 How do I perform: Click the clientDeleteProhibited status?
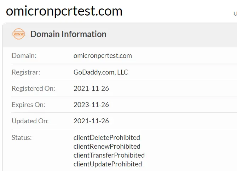point(107,138)
